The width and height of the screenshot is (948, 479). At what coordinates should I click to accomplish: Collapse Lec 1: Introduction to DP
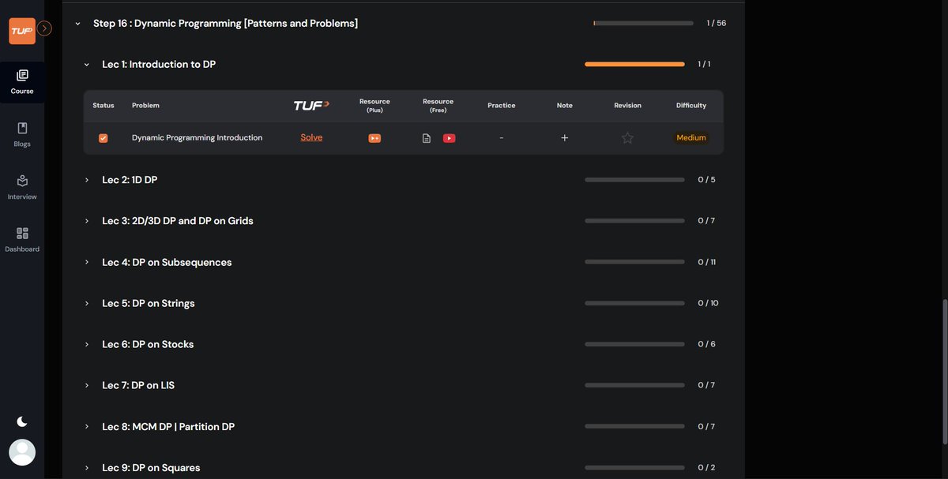click(x=87, y=65)
